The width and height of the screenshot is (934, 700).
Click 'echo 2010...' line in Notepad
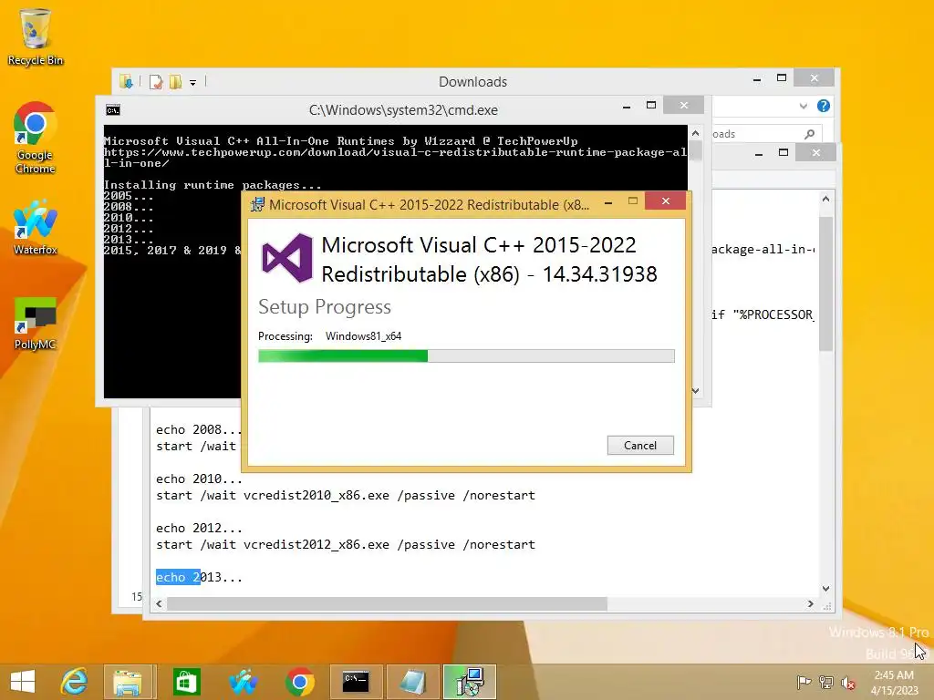coord(199,479)
